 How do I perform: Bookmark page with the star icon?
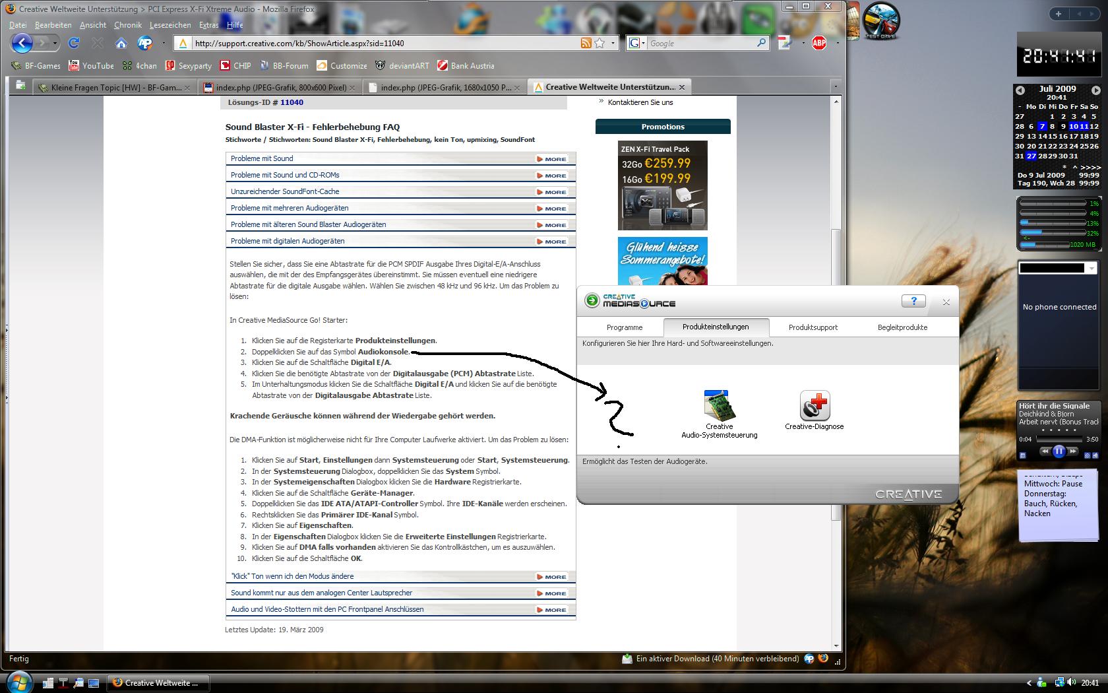[600, 43]
